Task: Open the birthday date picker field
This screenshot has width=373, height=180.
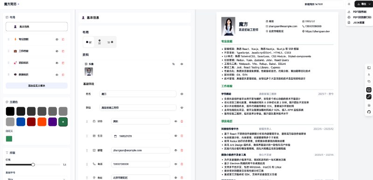Action: [141, 136]
